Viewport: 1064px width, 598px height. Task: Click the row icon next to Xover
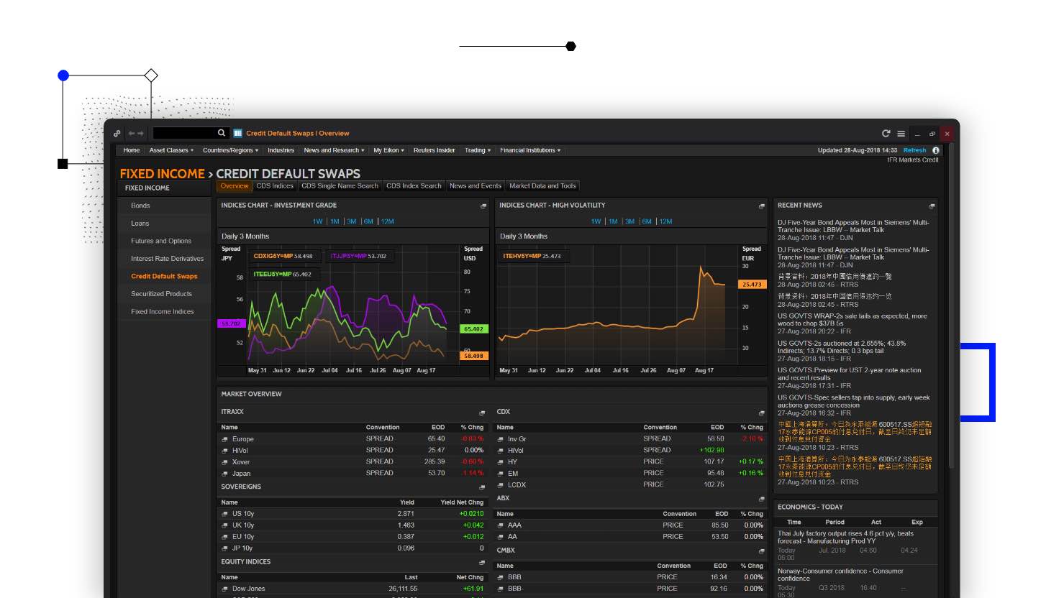point(224,462)
